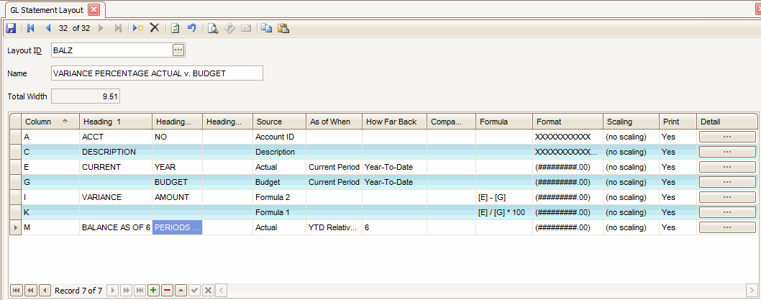This screenshot has width=761, height=300.
Task: Click the refresh icon in the toolbar
Action: point(175,29)
